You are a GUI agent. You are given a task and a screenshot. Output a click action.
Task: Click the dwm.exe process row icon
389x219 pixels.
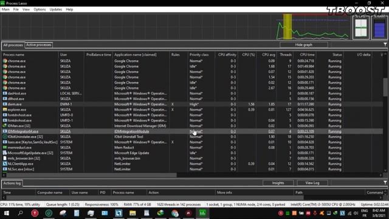coord(5,104)
